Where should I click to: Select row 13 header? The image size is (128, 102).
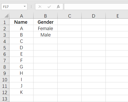(x=5, y=99)
